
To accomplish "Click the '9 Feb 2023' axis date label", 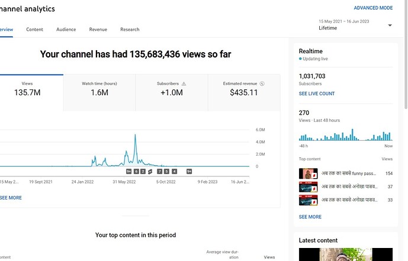I will pyautogui.click(x=207, y=182).
